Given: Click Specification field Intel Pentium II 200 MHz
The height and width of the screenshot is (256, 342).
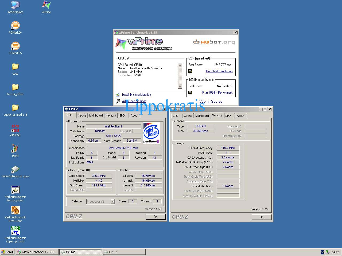Looking at the screenshot, I should [124, 148].
